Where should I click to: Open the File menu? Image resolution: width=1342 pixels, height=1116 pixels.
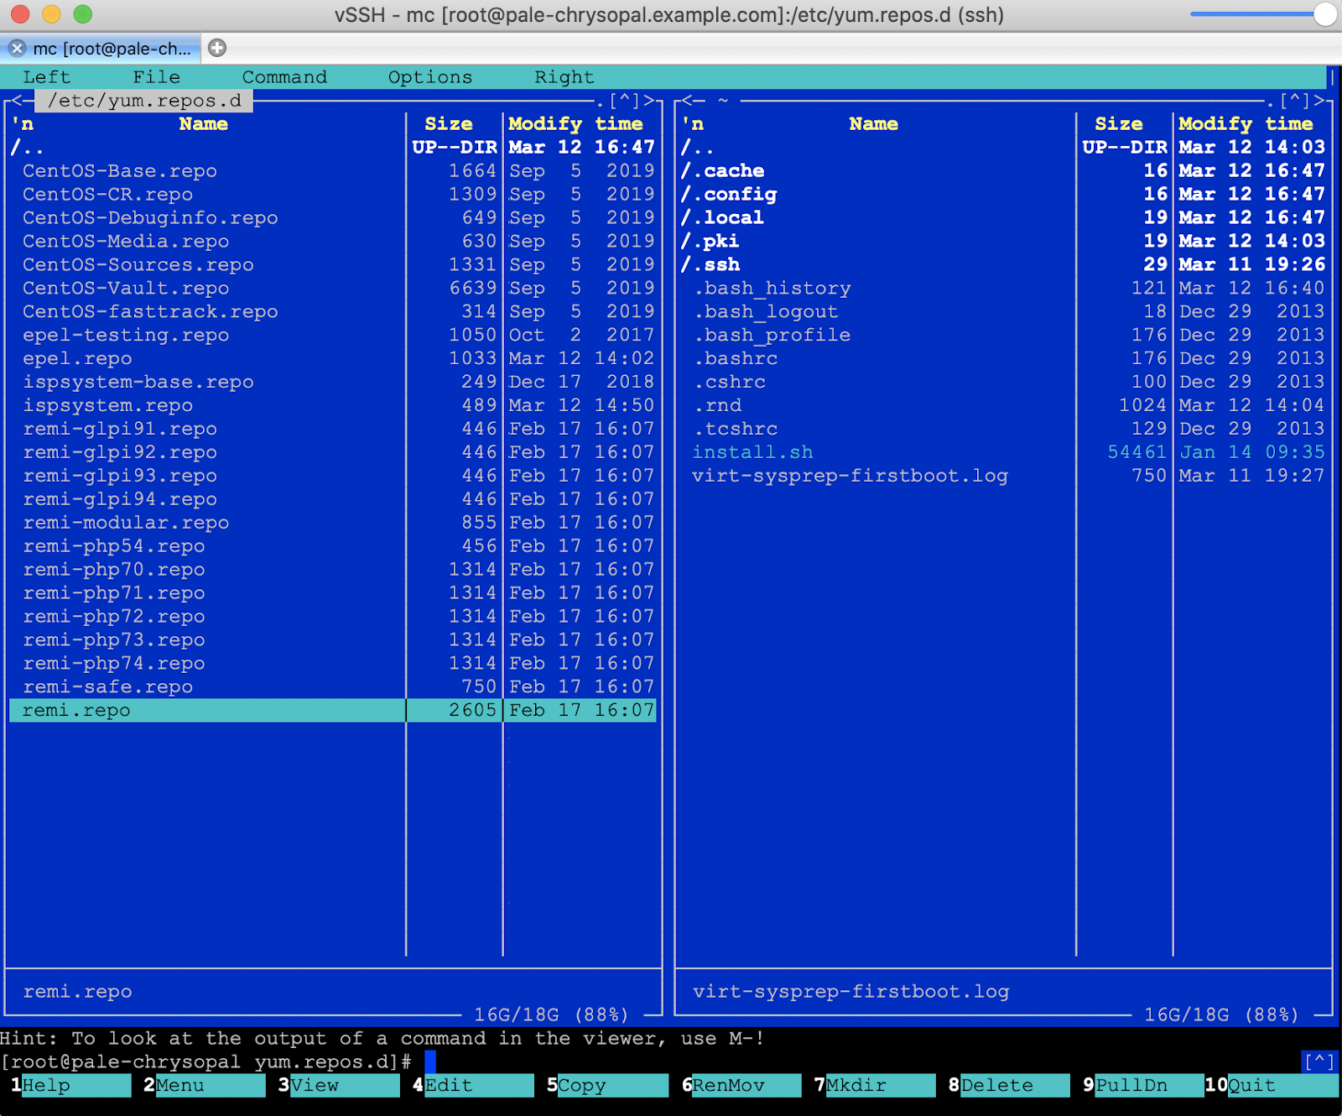[x=156, y=77]
